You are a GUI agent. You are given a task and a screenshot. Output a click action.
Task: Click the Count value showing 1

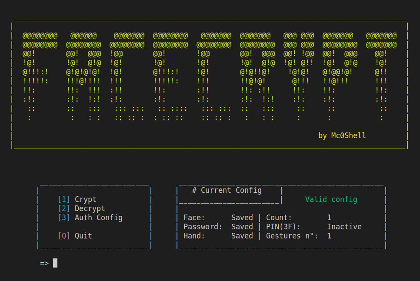(x=329, y=217)
